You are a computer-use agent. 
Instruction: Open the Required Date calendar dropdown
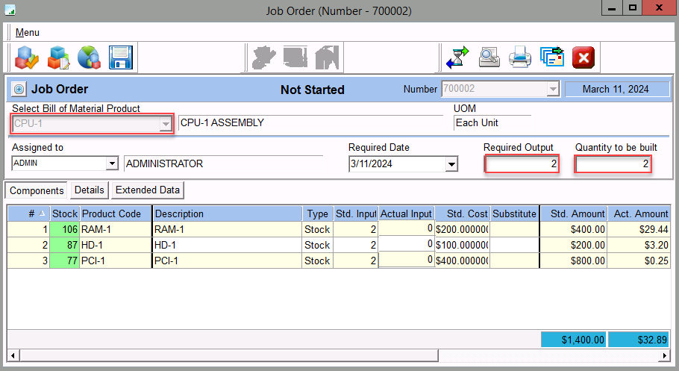(451, 164)
